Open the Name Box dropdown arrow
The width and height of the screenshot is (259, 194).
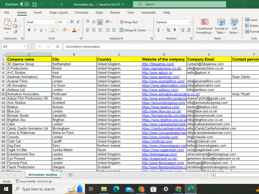24,46
